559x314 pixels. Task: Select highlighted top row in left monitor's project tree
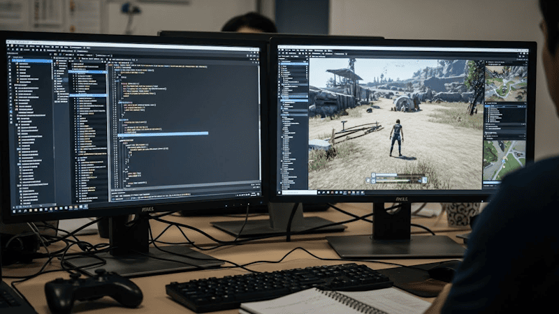coord(31,61)
